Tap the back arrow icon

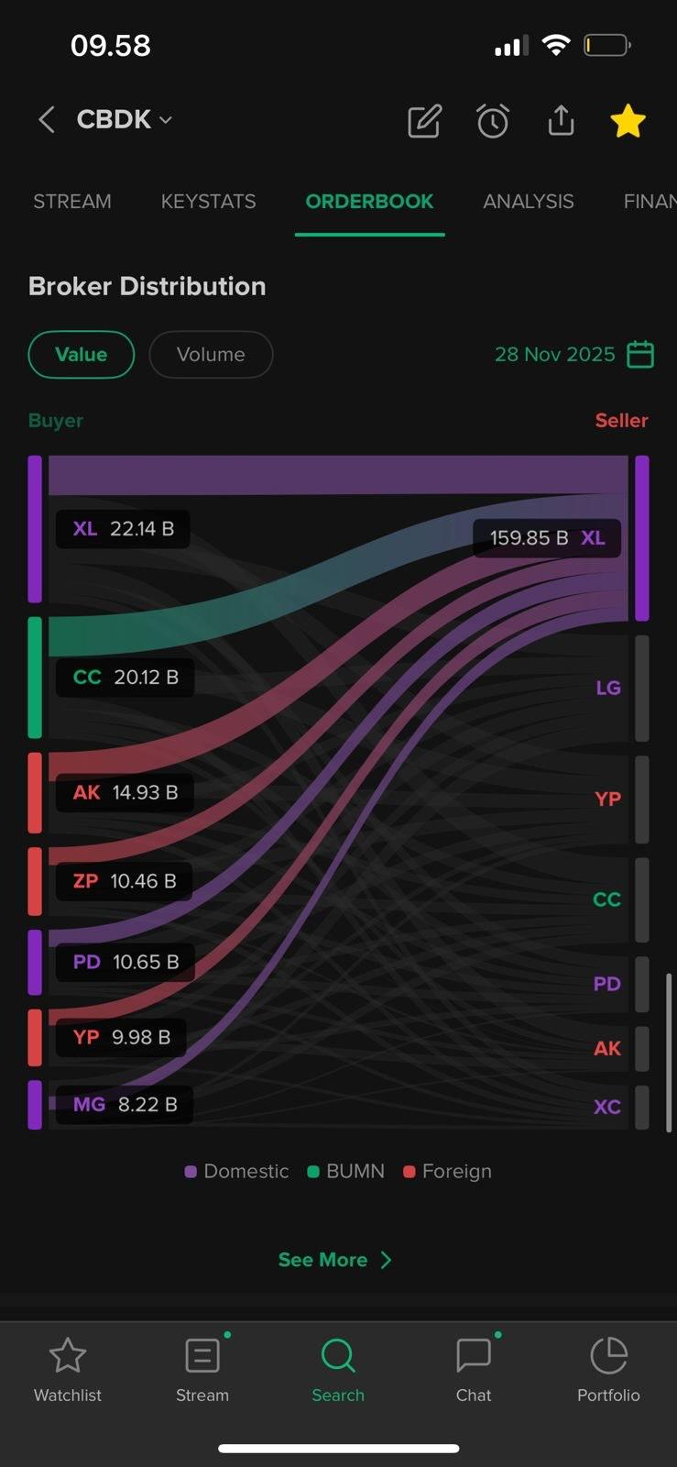click(x=47, y=119)
